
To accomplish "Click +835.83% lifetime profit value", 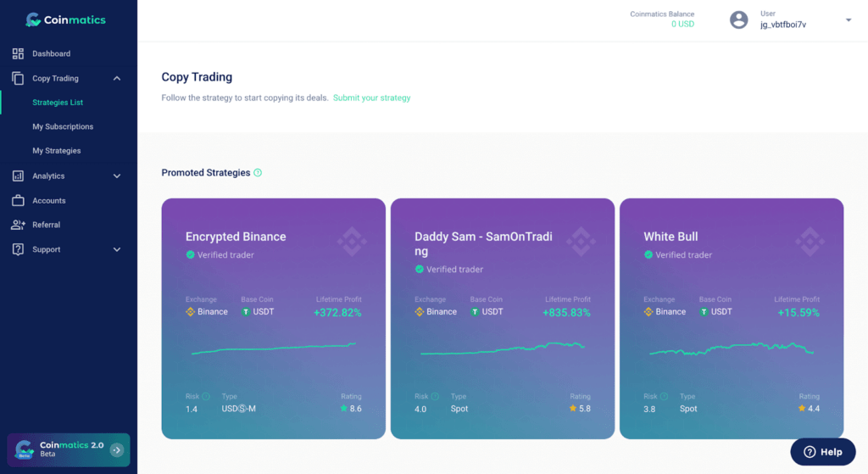I will (x=566, y=313).
